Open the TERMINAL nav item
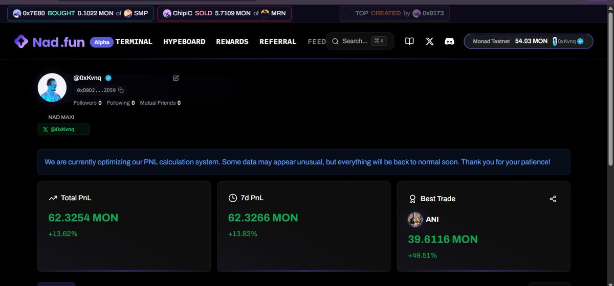Viewport: 614px width, 286px height. (x=134, y=41)
